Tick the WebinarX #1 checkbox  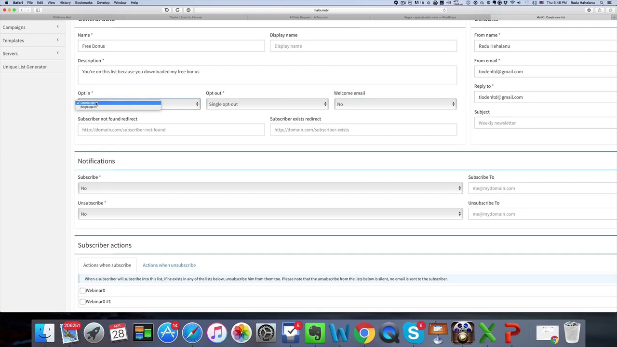(x=82, y=302)
